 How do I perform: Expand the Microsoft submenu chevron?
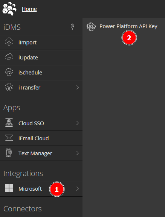pyautogui.click(x=78, y=189)
